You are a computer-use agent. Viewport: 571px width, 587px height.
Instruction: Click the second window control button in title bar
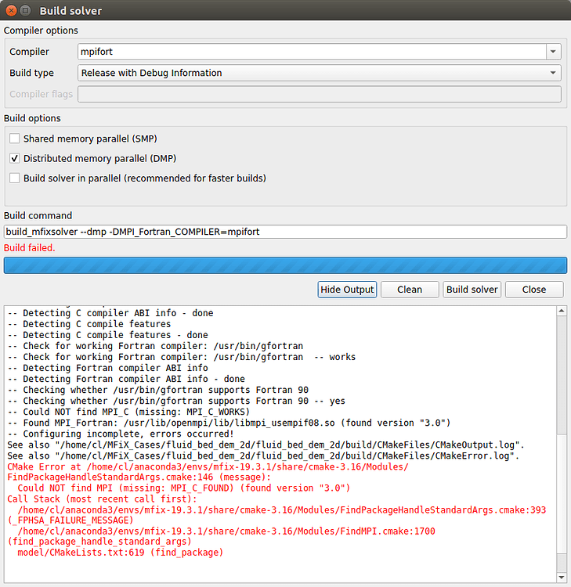coord(25,11)
